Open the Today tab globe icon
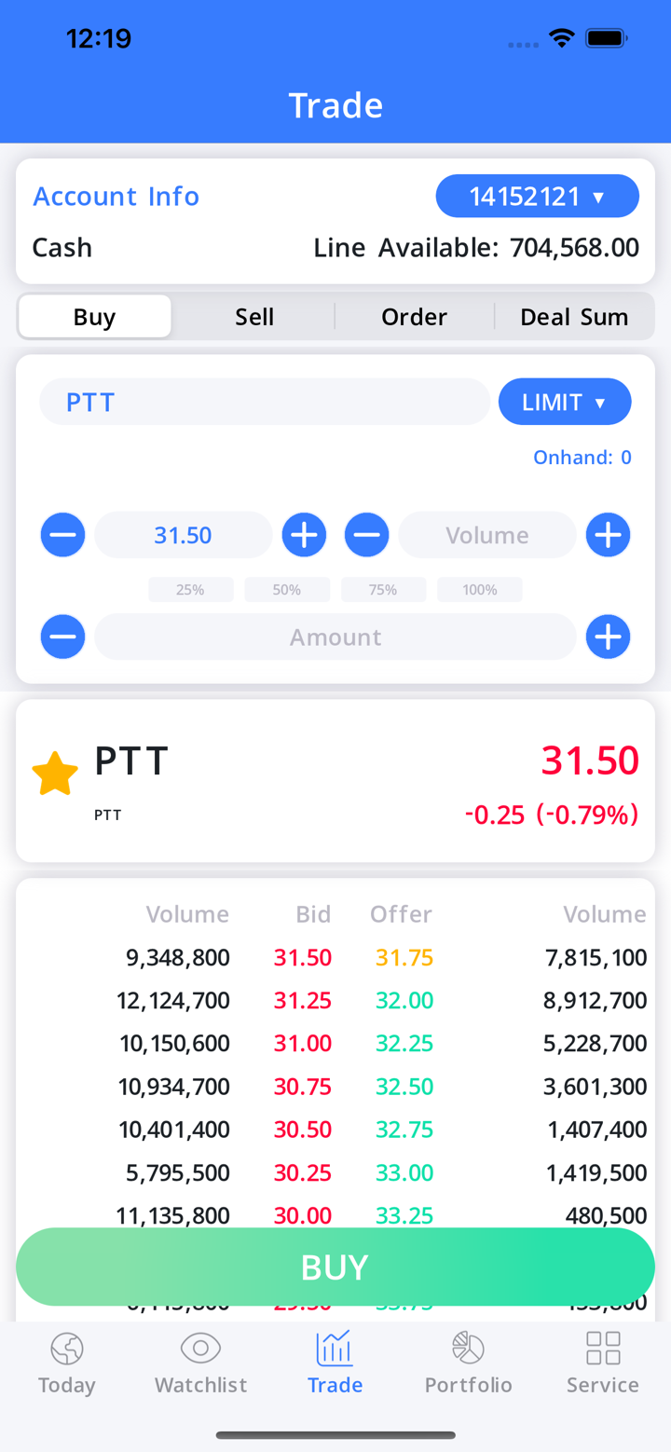The image size is (671, 1452). click(67, 1349)
